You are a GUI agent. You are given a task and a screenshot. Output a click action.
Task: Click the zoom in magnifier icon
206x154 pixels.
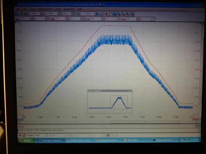pyautogui.click(x=118, y=14)
